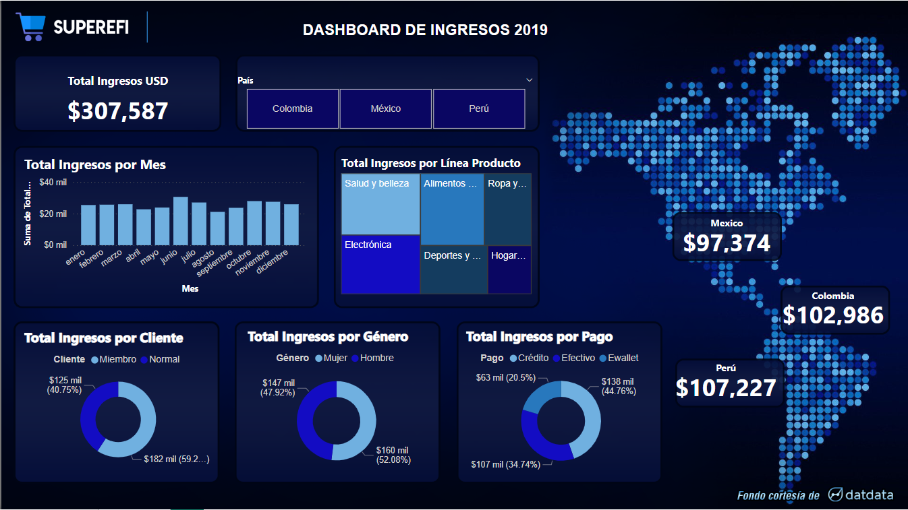Click the Colombia $102,986 card
The width and height of the screenshot is (908, 510).
pos(834,310)
